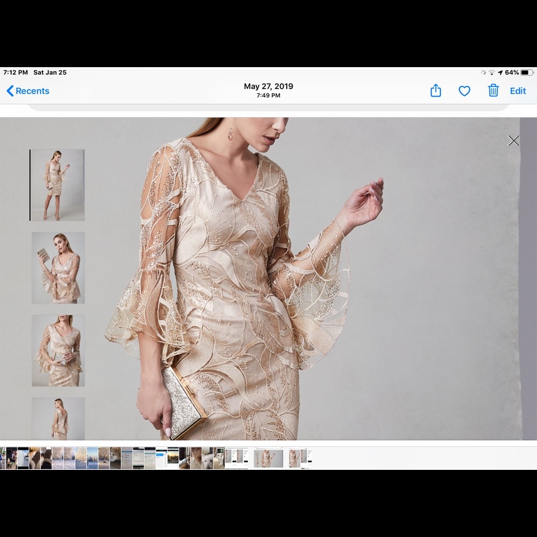
Task: Select the full-length standing dress thumbnail
Action: 57,185
